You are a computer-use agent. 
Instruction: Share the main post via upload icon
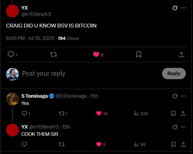[x=181, y=54]
